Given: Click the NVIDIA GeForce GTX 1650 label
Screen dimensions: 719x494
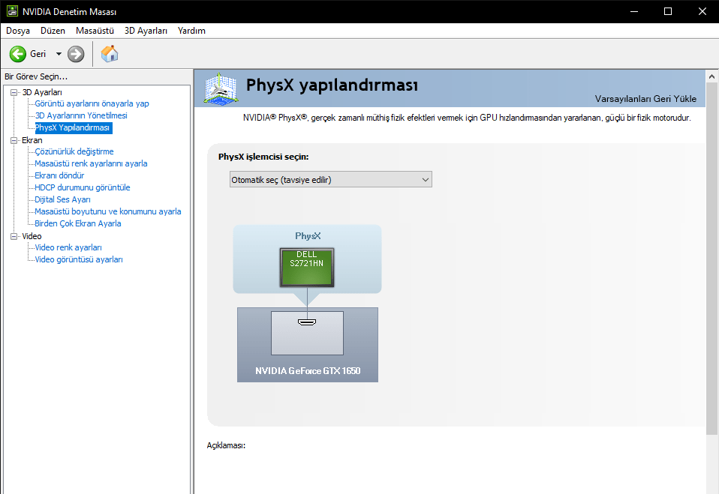Looking at the screenshot, I should point(308,371).
